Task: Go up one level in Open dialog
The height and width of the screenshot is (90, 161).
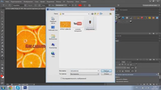Action: pos(95,14)
